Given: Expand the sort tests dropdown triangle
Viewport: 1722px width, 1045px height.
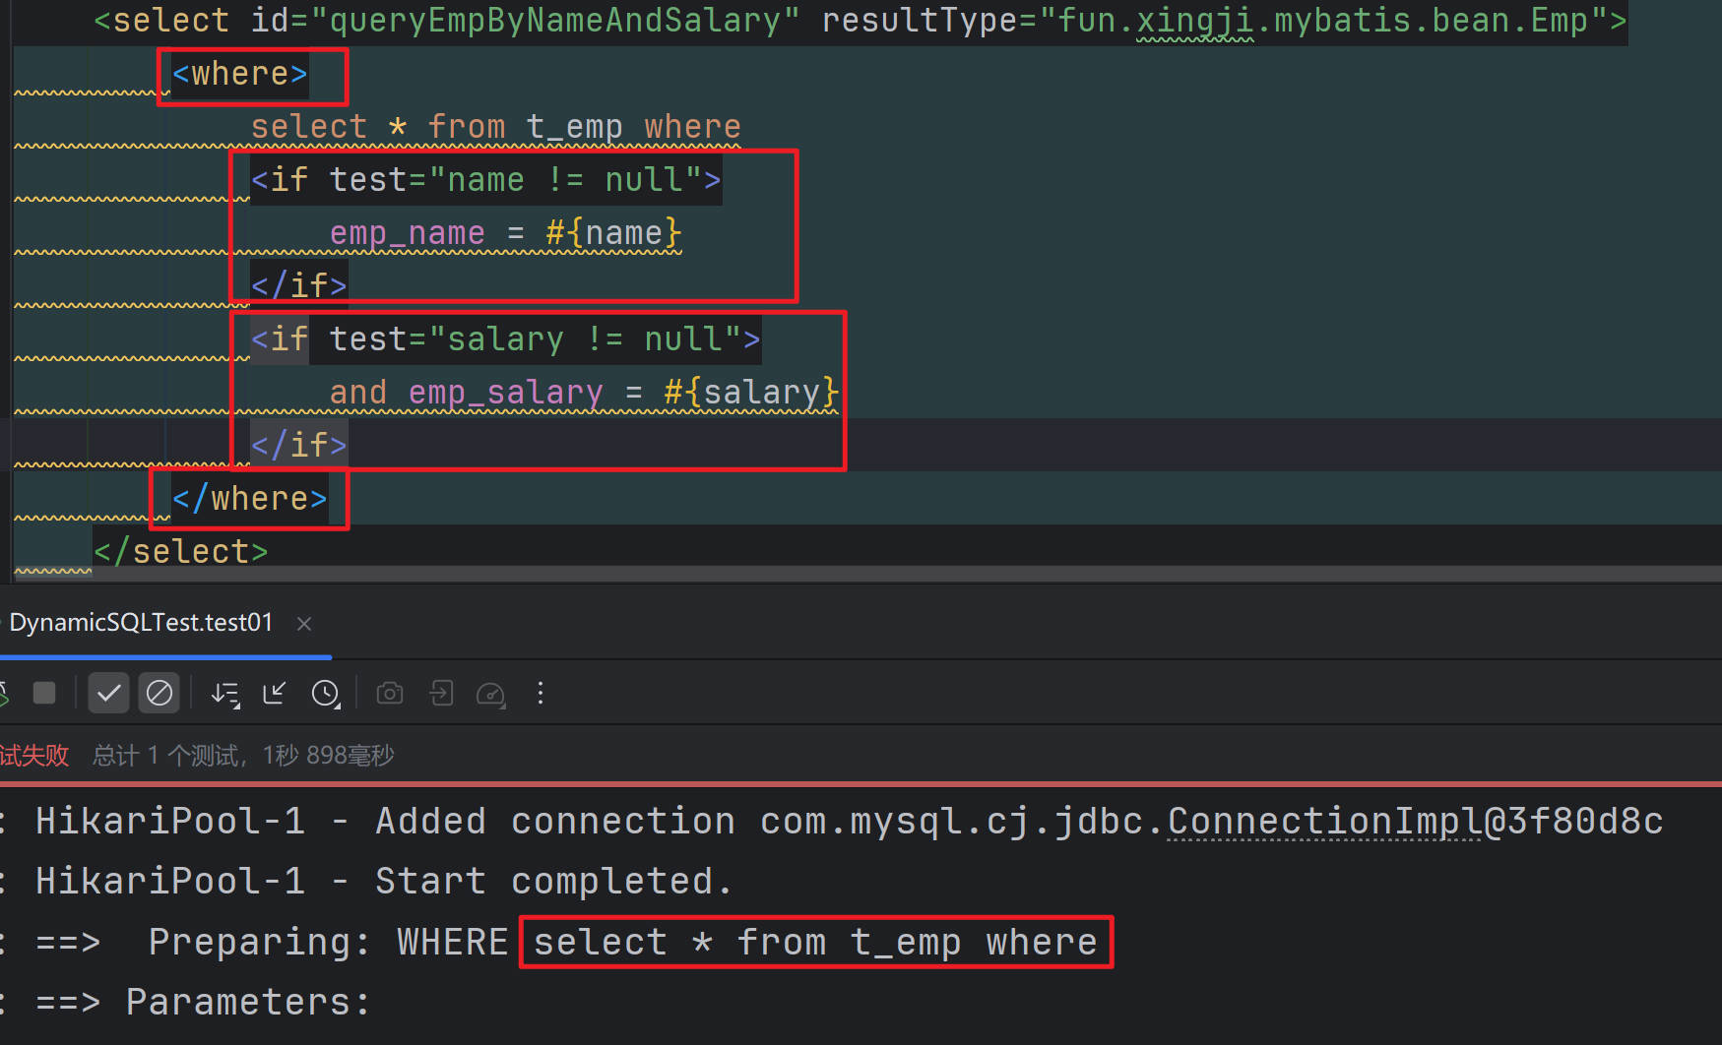Looking at the screenshot, I should [x=236, y=704].
